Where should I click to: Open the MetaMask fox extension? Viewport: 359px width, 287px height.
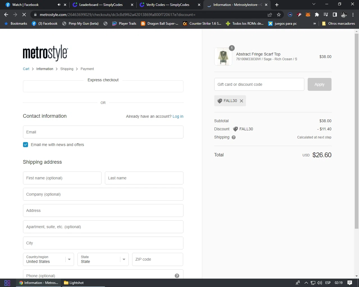coord(308,15)
